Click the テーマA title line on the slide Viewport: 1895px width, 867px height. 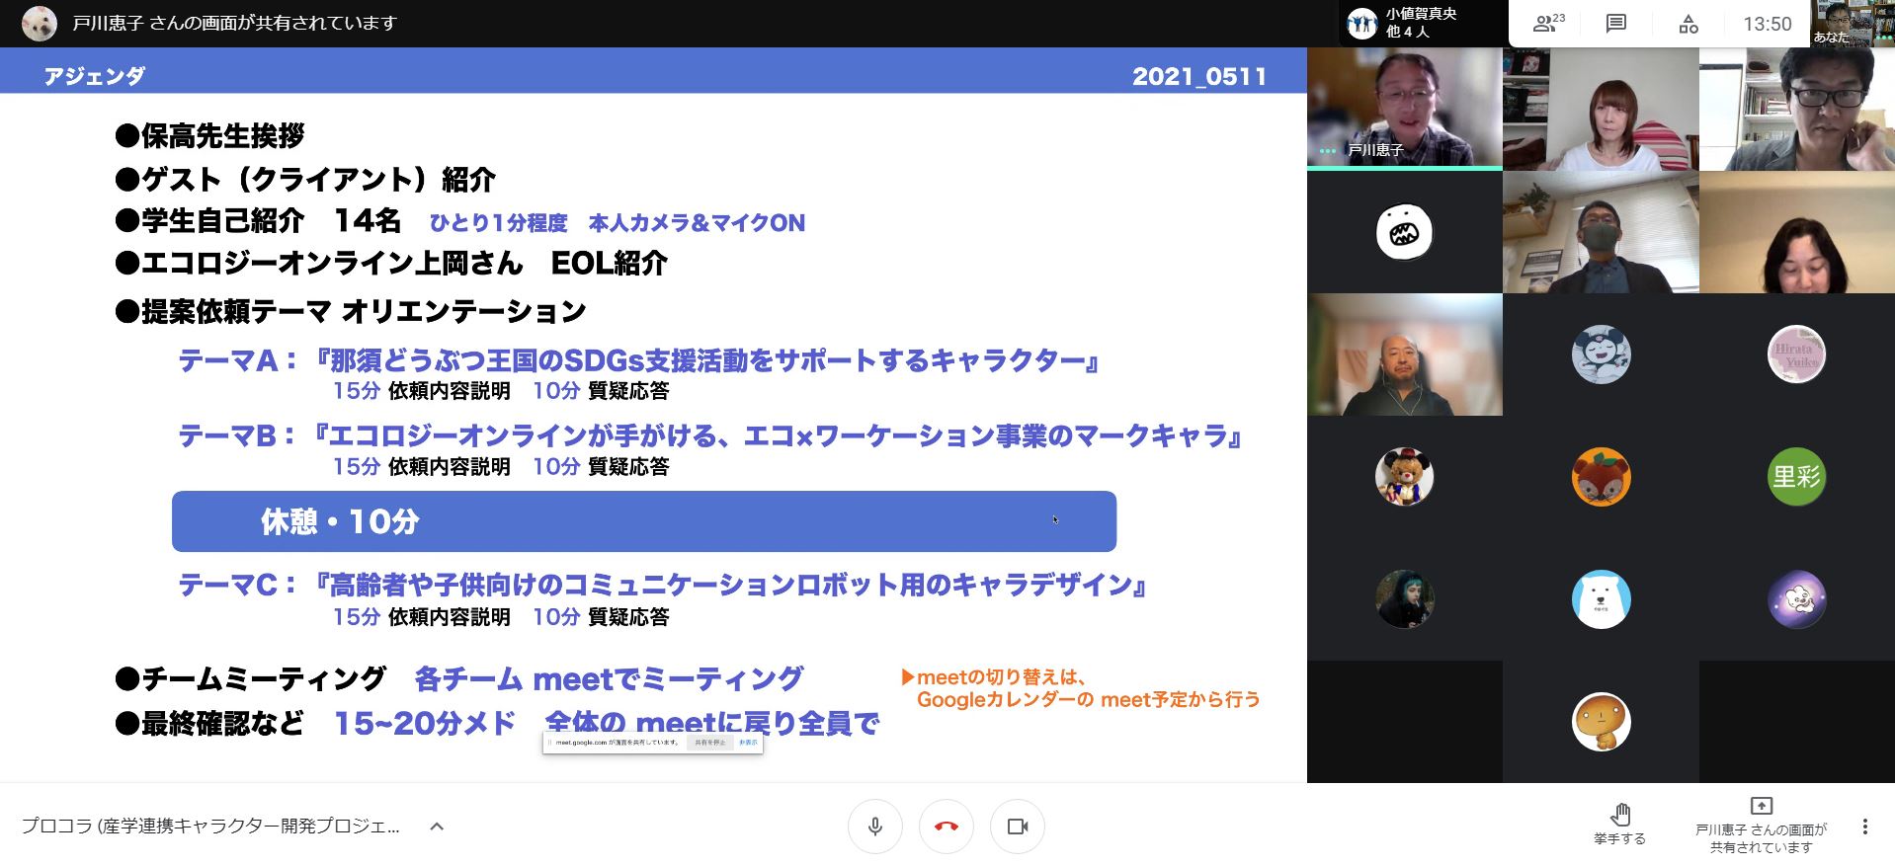click(x=638, y=360)
